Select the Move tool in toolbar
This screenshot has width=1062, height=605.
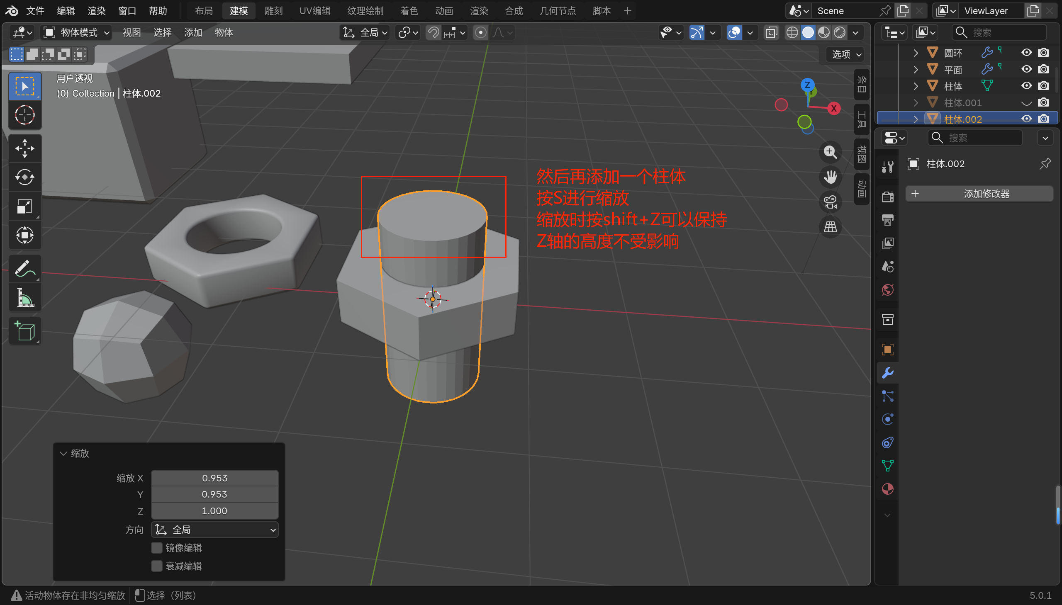(24, 148)
